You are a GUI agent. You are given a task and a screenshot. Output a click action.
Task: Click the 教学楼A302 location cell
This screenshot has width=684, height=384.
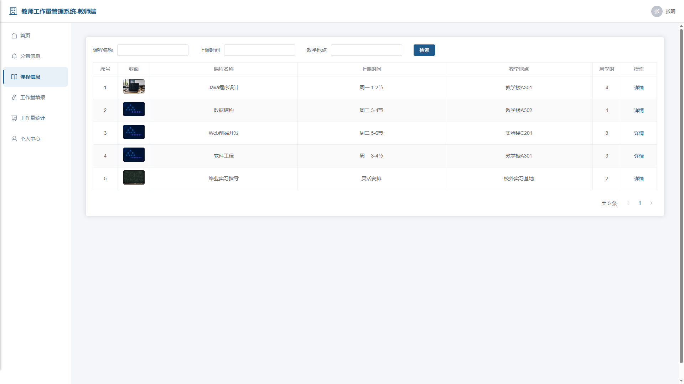pos(519,111)
